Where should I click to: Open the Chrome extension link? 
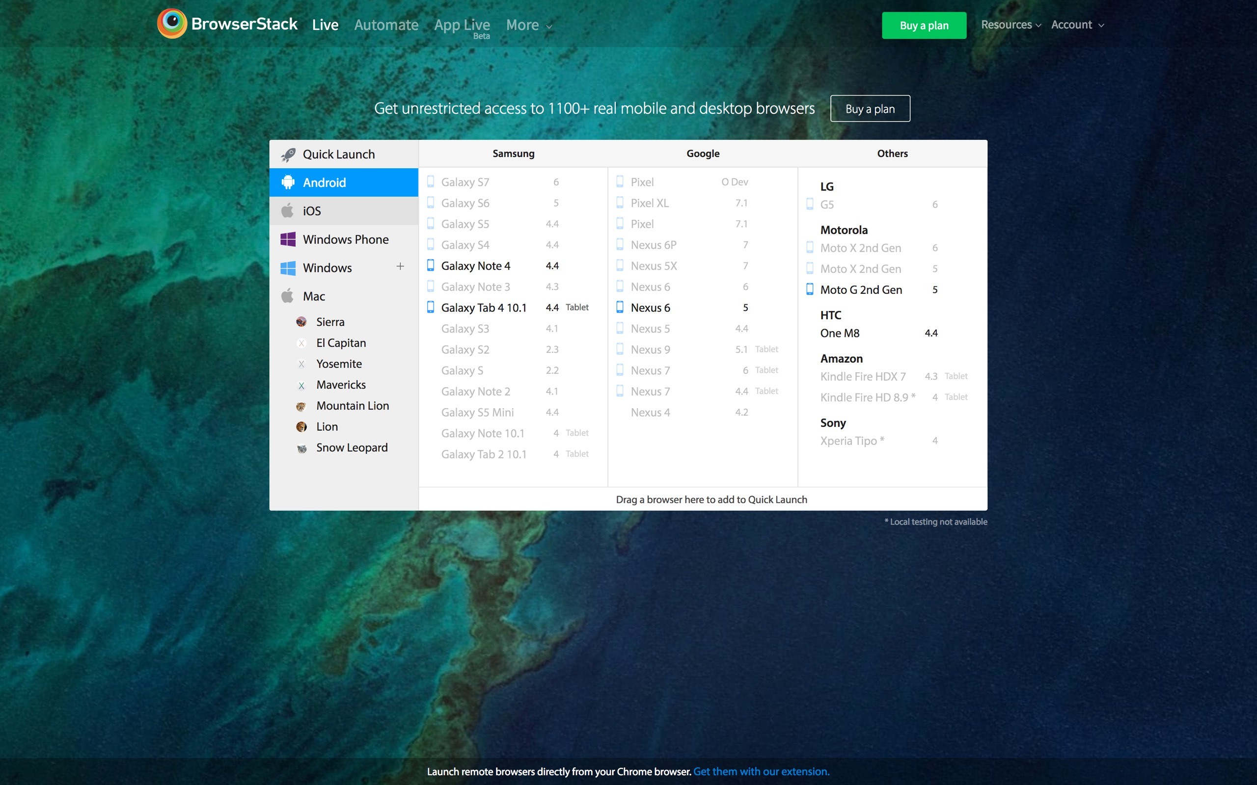click(761, 771)
